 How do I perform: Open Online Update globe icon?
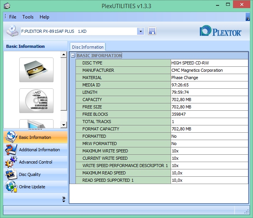[x=11, y=186]
